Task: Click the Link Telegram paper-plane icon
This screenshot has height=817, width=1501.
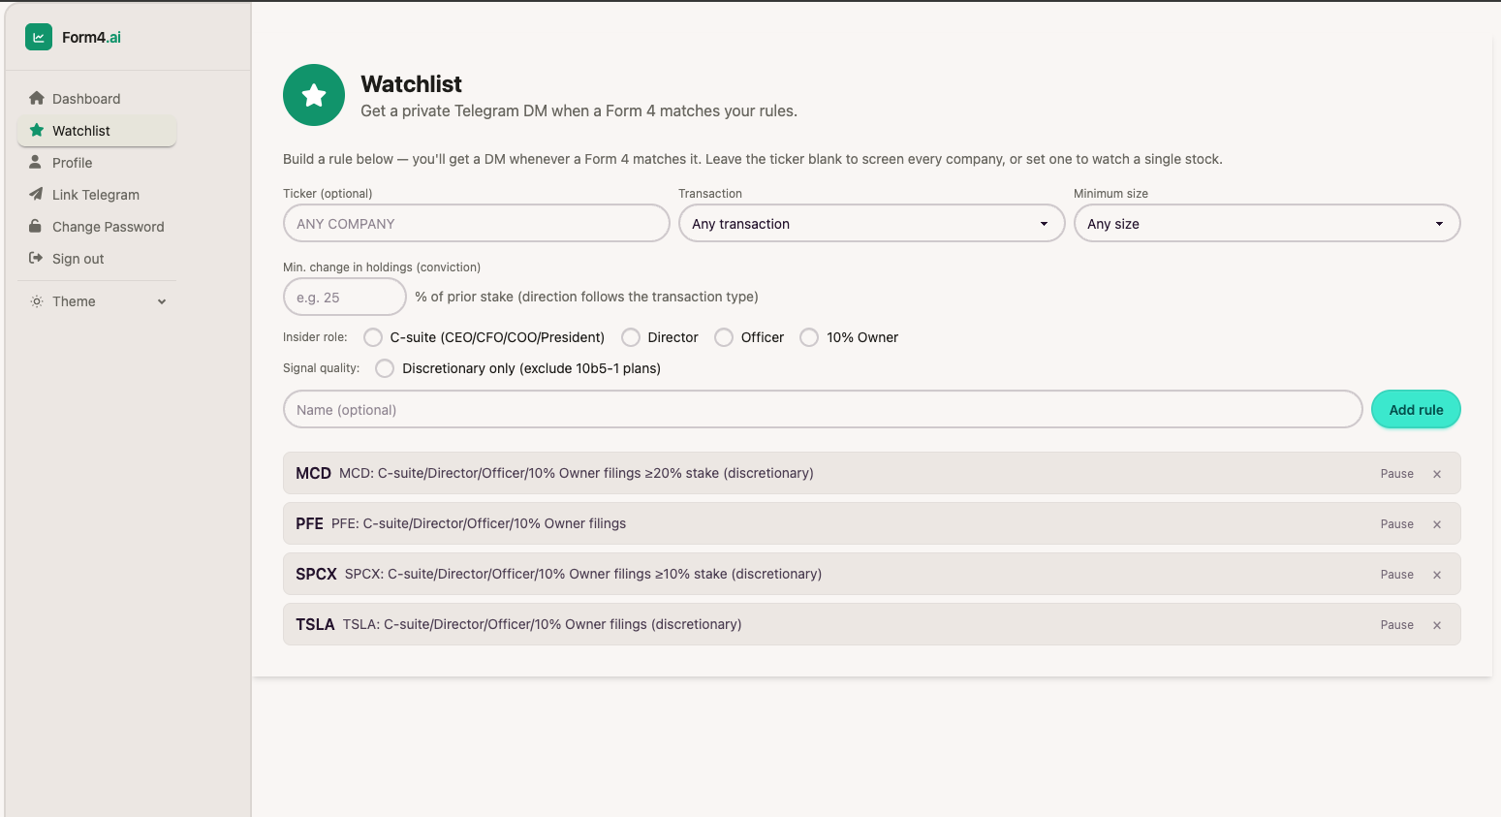Action: click(36, 194)
